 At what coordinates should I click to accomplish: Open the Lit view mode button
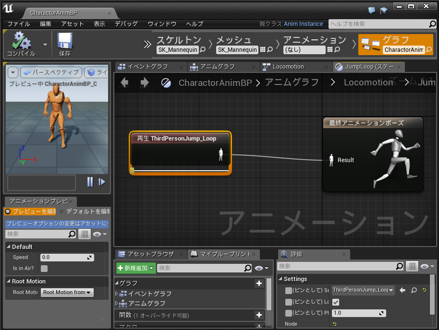coord(96,72)
